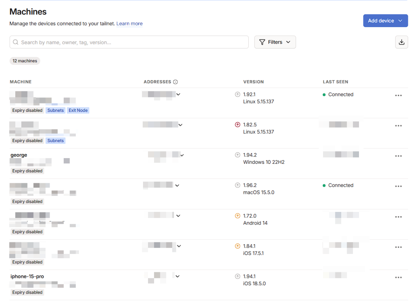Click update icon beside version 1.94.2
Image resolution: width=412 pixels, height=302 pixels.
click(238, 155)
